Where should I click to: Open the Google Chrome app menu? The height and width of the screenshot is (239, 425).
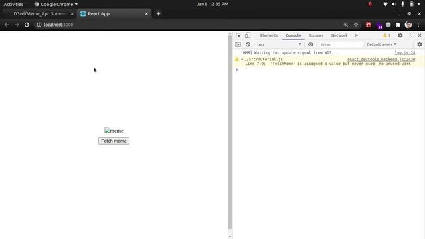pos(56,4)
